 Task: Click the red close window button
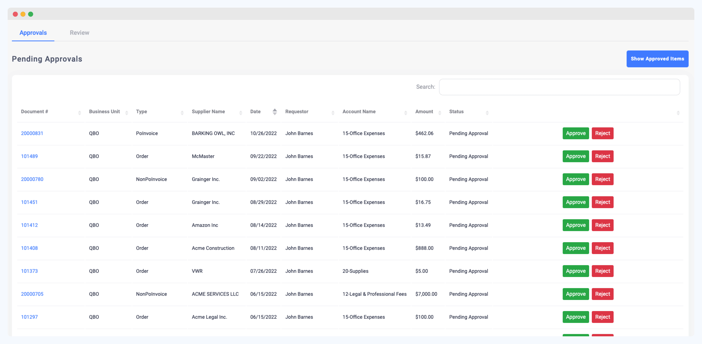pos(15,14)
